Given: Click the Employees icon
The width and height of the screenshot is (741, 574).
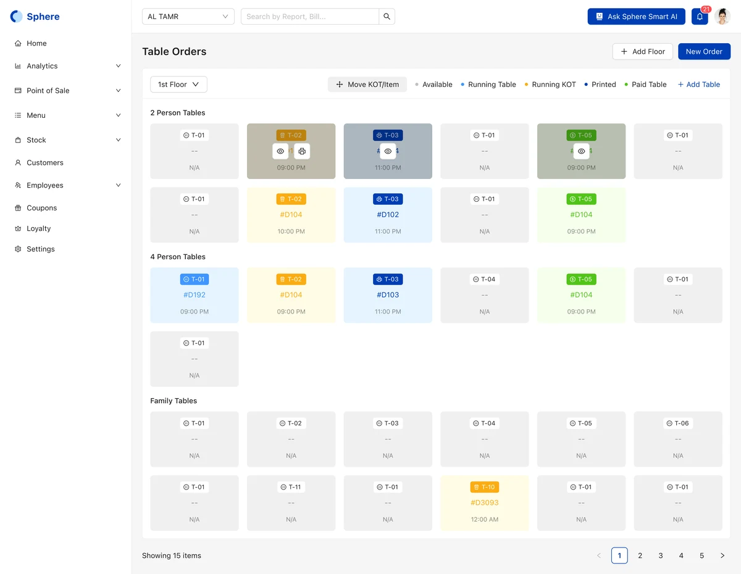Looking at the screenshot, I should pyautogui.click(x=18, y=185).
